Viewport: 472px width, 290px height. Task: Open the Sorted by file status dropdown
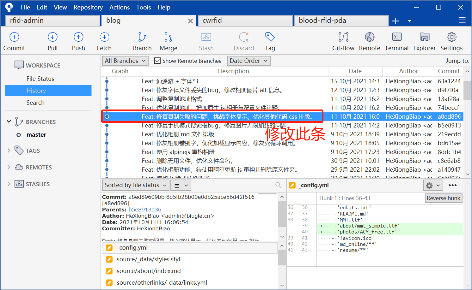(x=136, y=185)
